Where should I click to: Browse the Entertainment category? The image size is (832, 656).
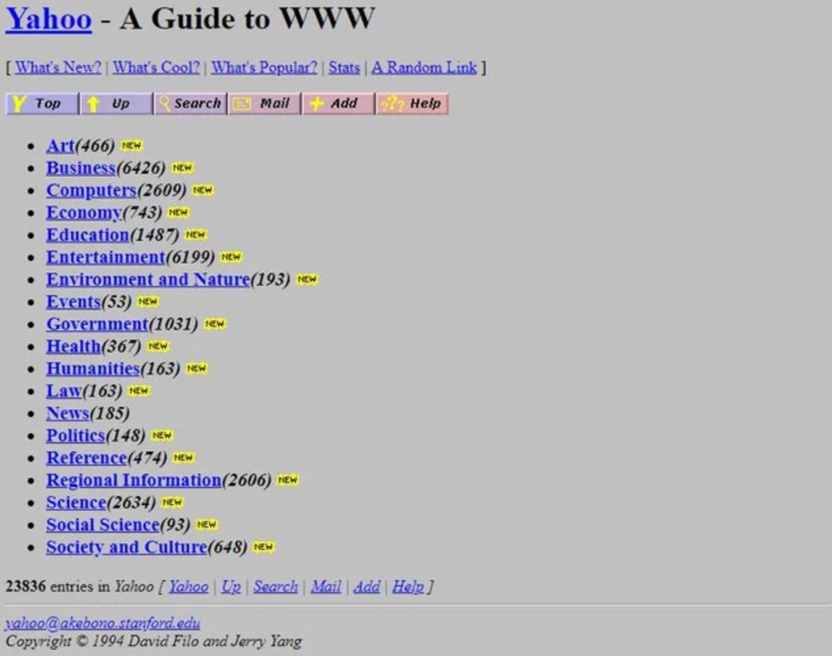[104, 257]
